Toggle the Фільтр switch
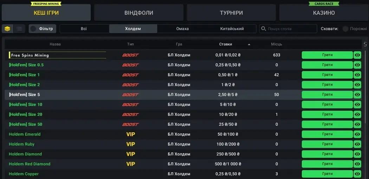This screenshot has height=179, width=369. coord(33,29)
